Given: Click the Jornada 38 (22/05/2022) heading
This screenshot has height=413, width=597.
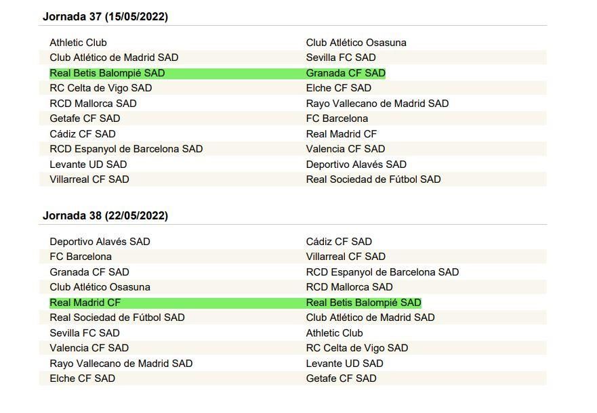Looking at the screenshot, I should (105, 216).
